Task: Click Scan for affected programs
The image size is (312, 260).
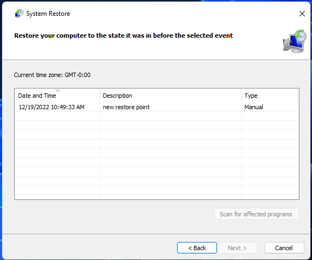Action: point(256,214)
